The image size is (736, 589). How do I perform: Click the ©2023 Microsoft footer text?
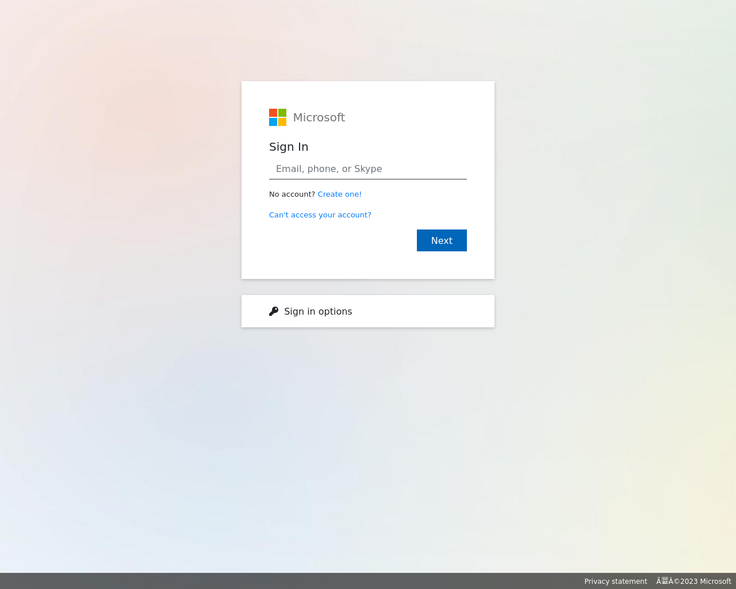[694, 582]
